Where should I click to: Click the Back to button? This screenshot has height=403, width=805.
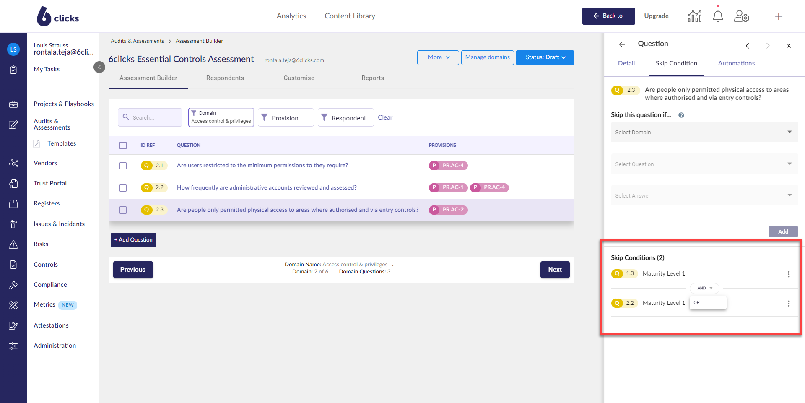[x=609, y=16]
